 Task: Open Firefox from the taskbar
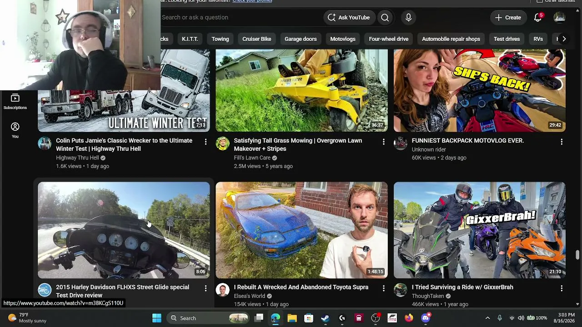(409, 318)
